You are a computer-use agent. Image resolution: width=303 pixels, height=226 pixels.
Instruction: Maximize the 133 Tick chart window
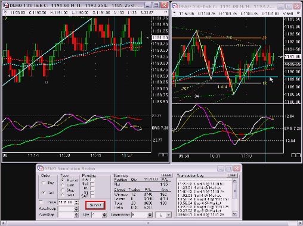[x=156, y=5]
